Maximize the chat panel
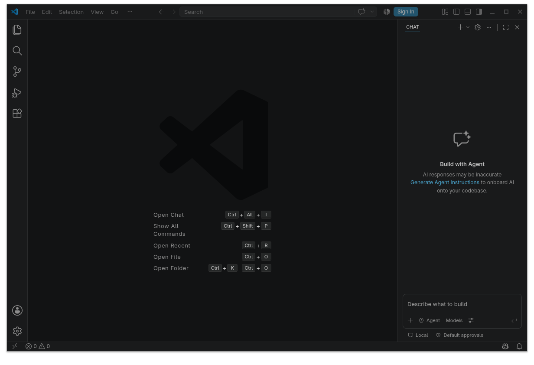Image resolution: width=534 pixels, height=365 pixels. (x=506, y=27)
